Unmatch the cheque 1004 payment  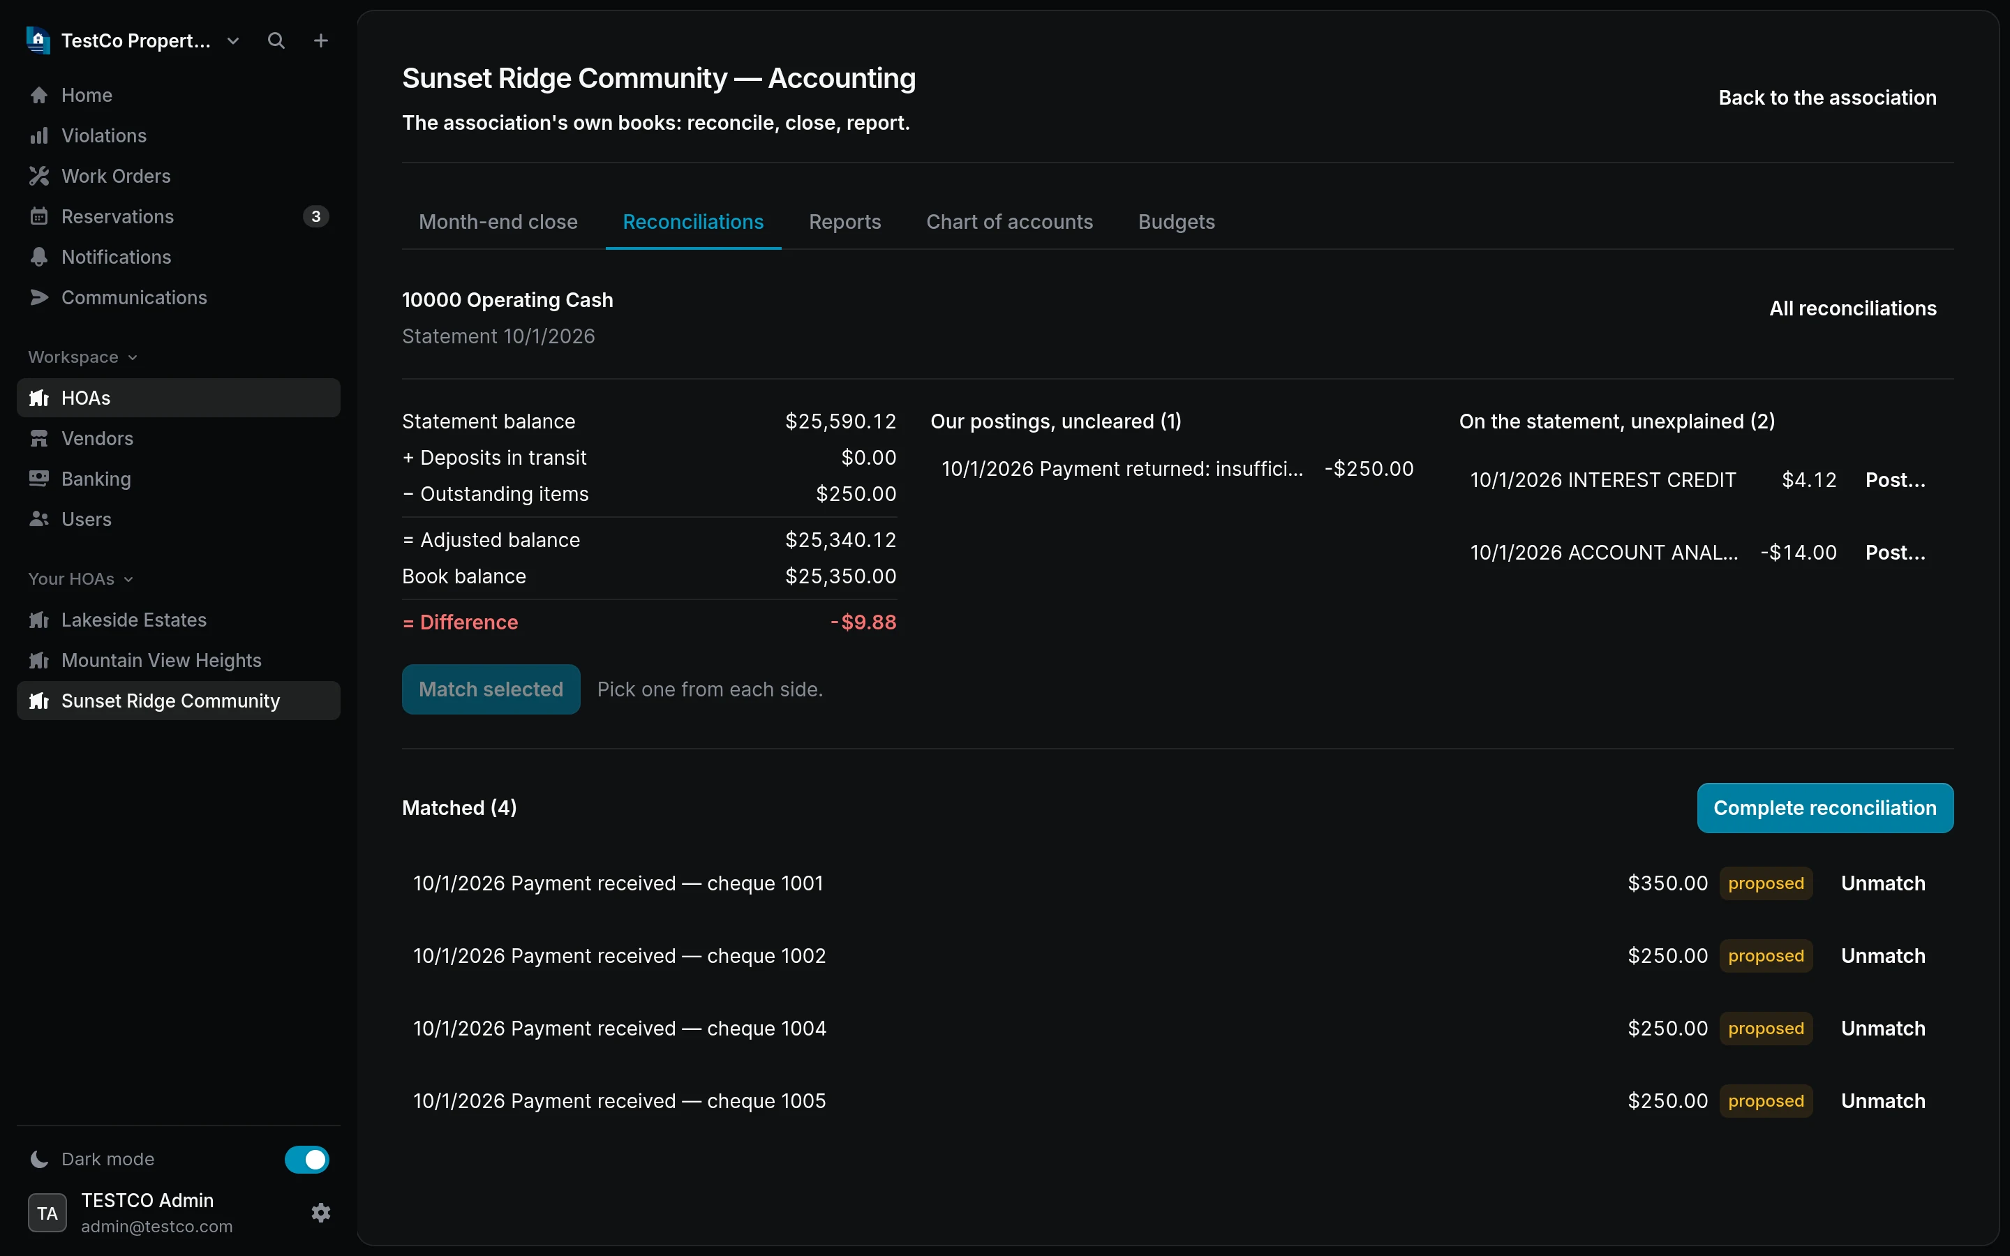pos(1883,1029)
